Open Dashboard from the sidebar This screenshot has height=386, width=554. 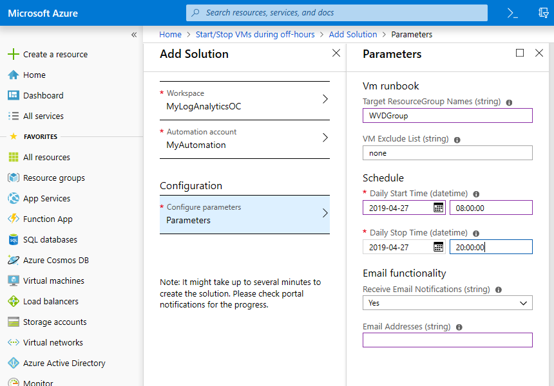(43, 95)
